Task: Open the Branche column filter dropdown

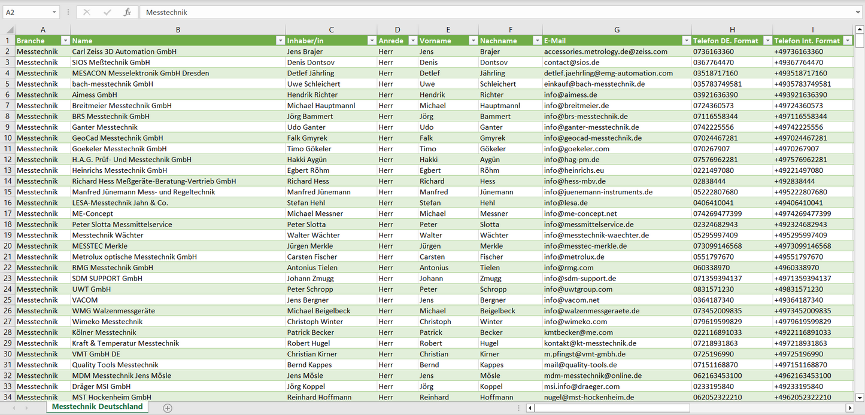Action: (x=65, y=41)
